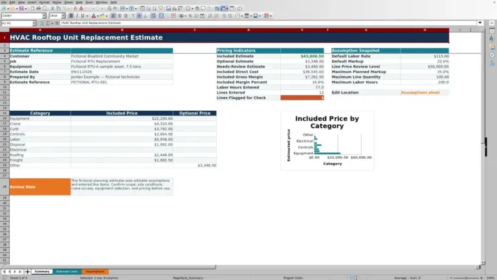This screenshot has height=280, width=497.
Task: Click the Align Right icon
Action: pyautogui.click(x=126, y=16)
